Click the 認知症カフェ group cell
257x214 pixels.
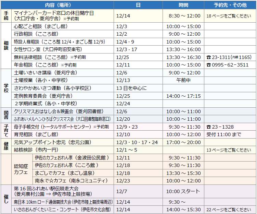[21, 169]
